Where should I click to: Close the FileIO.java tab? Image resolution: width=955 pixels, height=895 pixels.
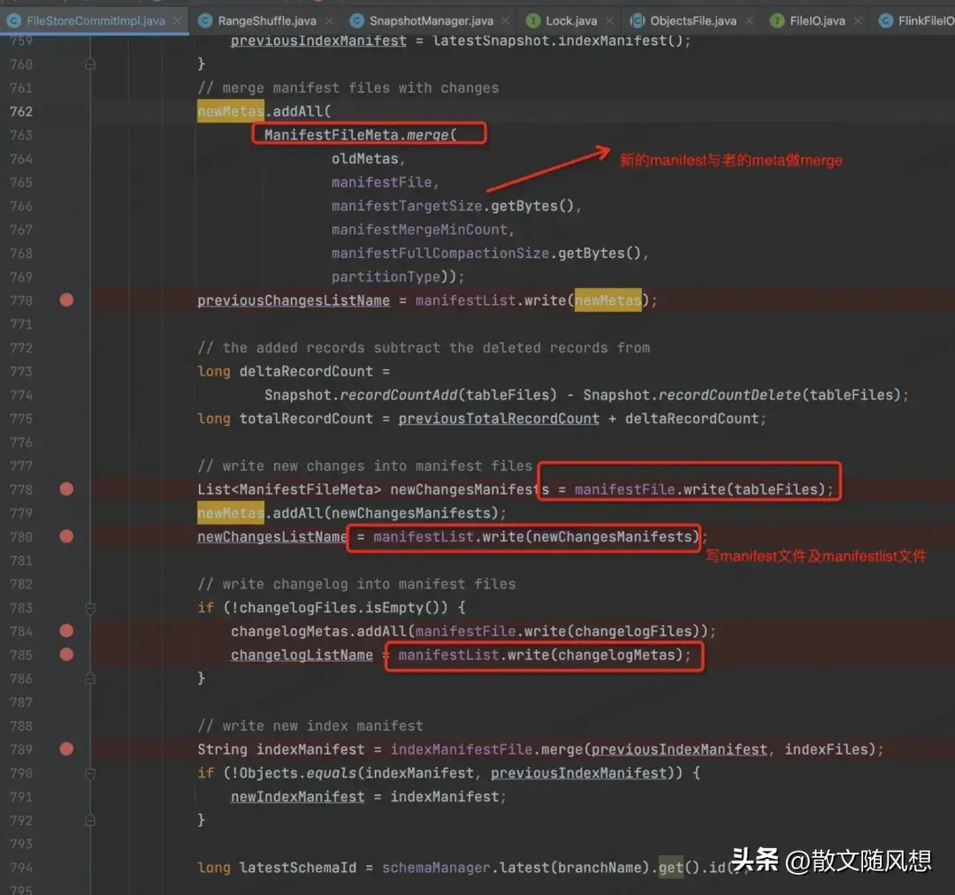pos(858,20)
